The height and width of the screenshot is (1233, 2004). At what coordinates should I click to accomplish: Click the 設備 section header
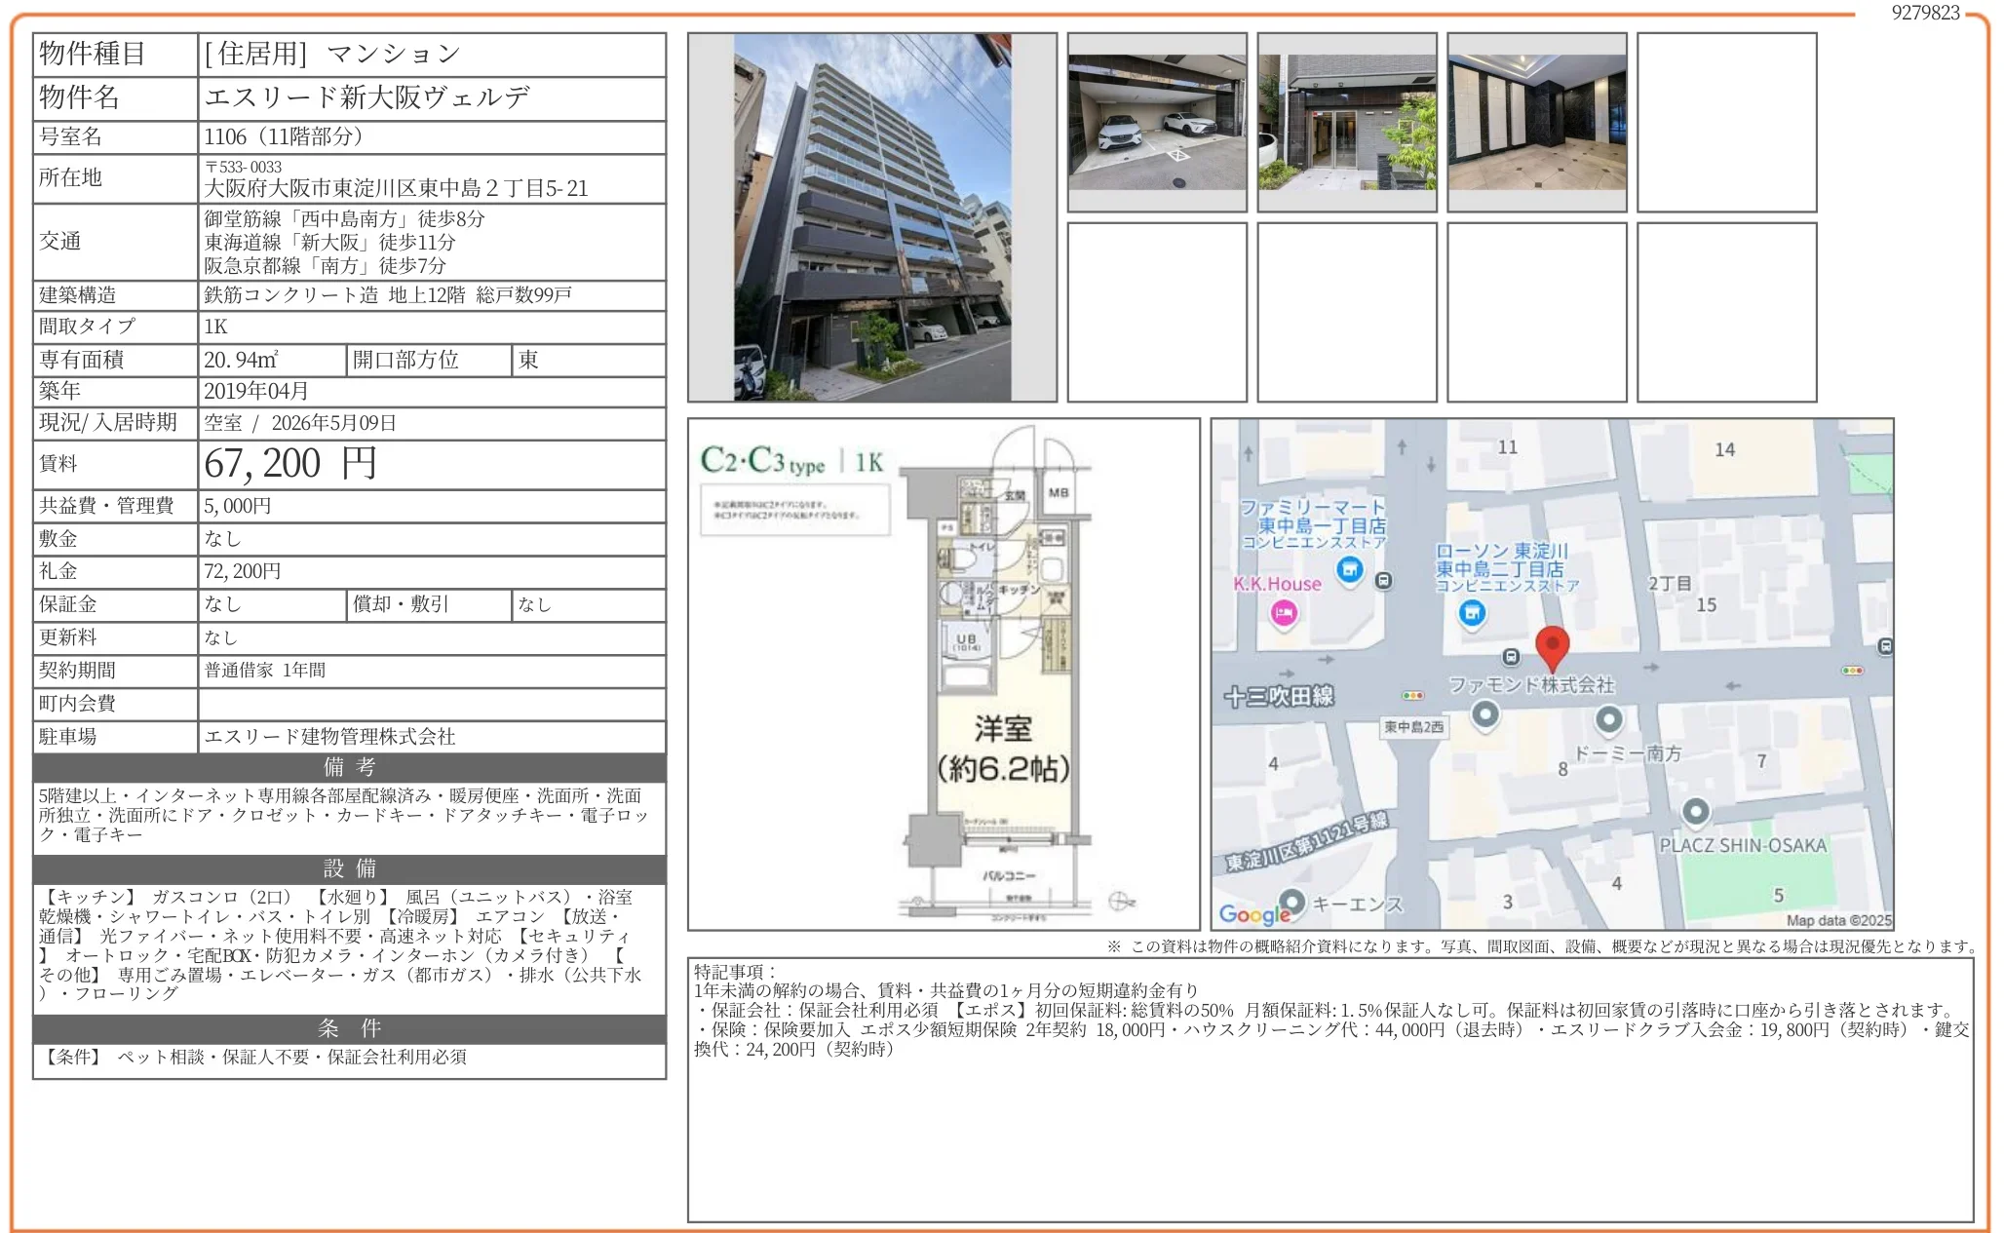[349, 868]
